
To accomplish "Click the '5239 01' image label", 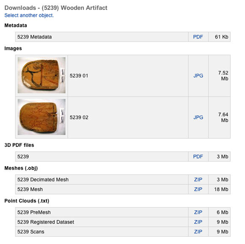I will 79,76.
